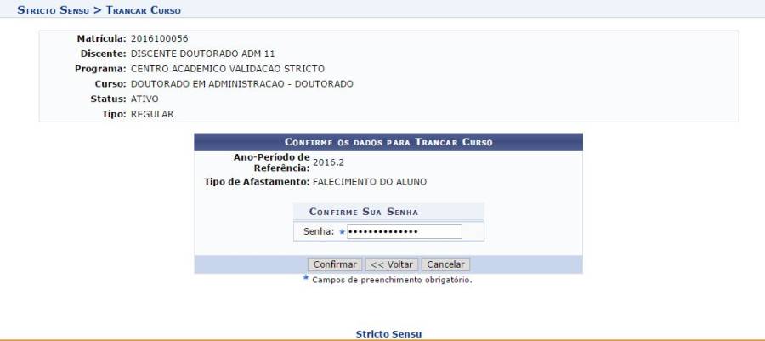The width and height of the screenshot is (765, 341).
Task: Click the Discente name DISCENTE DOUTORADO ADM 11
Action: pyautogui.click(x=203, y=54)
